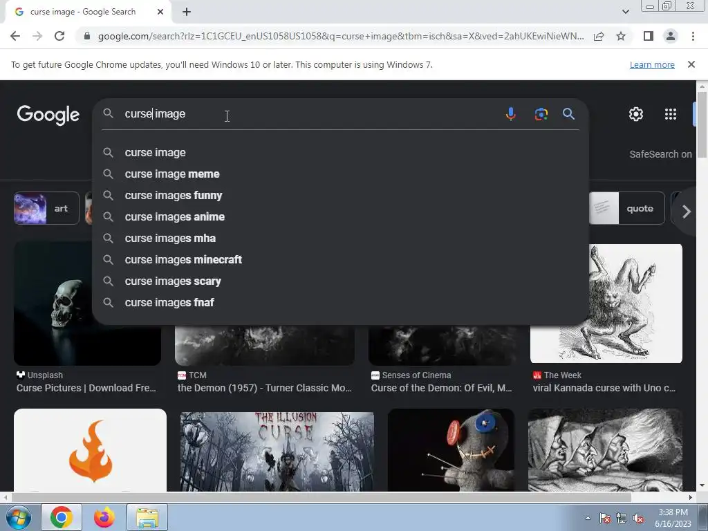Image resolution: width=708 pixels, height=531 pixels.
Task: Launch Firefox from the taskbar
Action: [x=104, y=517]
